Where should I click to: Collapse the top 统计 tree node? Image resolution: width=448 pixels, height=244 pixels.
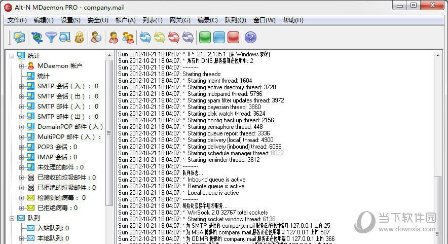(12, 56)
